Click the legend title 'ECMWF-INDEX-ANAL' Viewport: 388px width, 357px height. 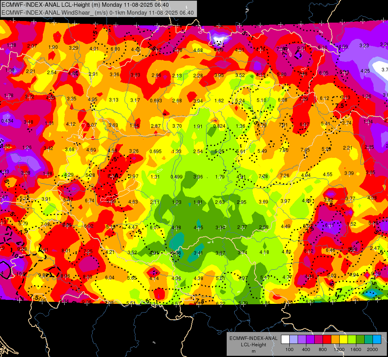click(x=253, y=338)
